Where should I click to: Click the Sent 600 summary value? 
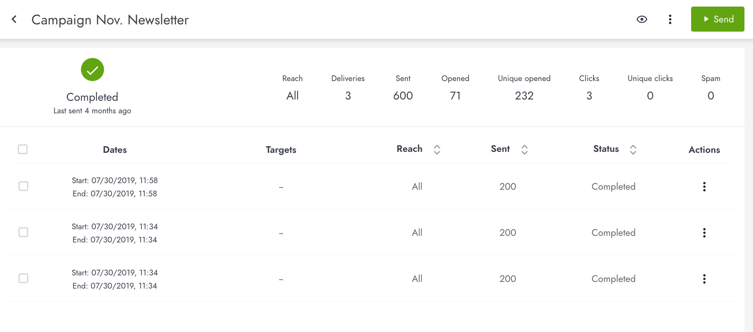(403, 96)
